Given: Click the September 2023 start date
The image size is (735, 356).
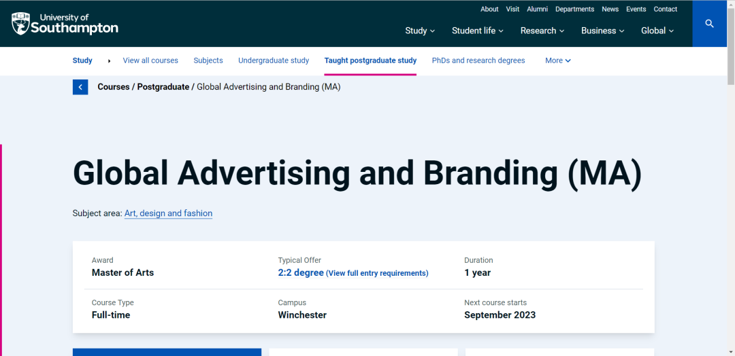Looking at the screenshot, I should [x=500, y=315].
